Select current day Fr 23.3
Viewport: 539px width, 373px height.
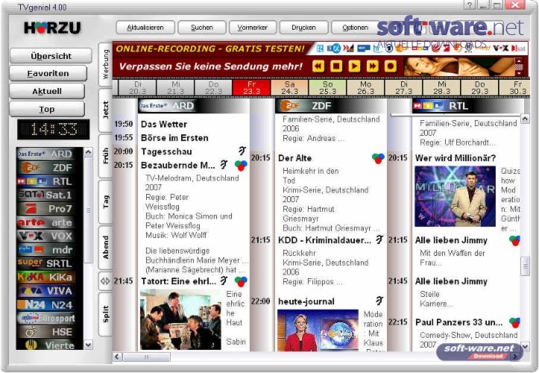coord(252,88)
